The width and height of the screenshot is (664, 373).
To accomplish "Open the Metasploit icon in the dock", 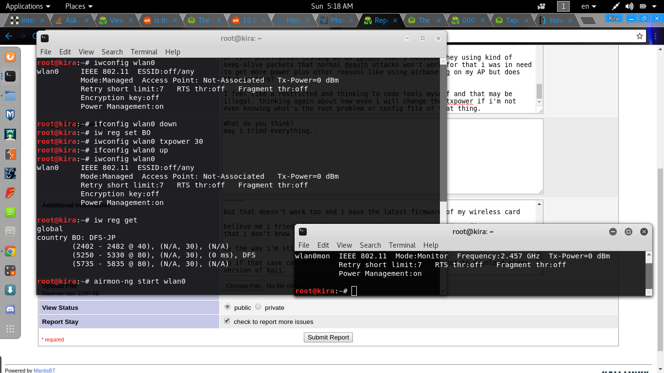I will 10,115.
